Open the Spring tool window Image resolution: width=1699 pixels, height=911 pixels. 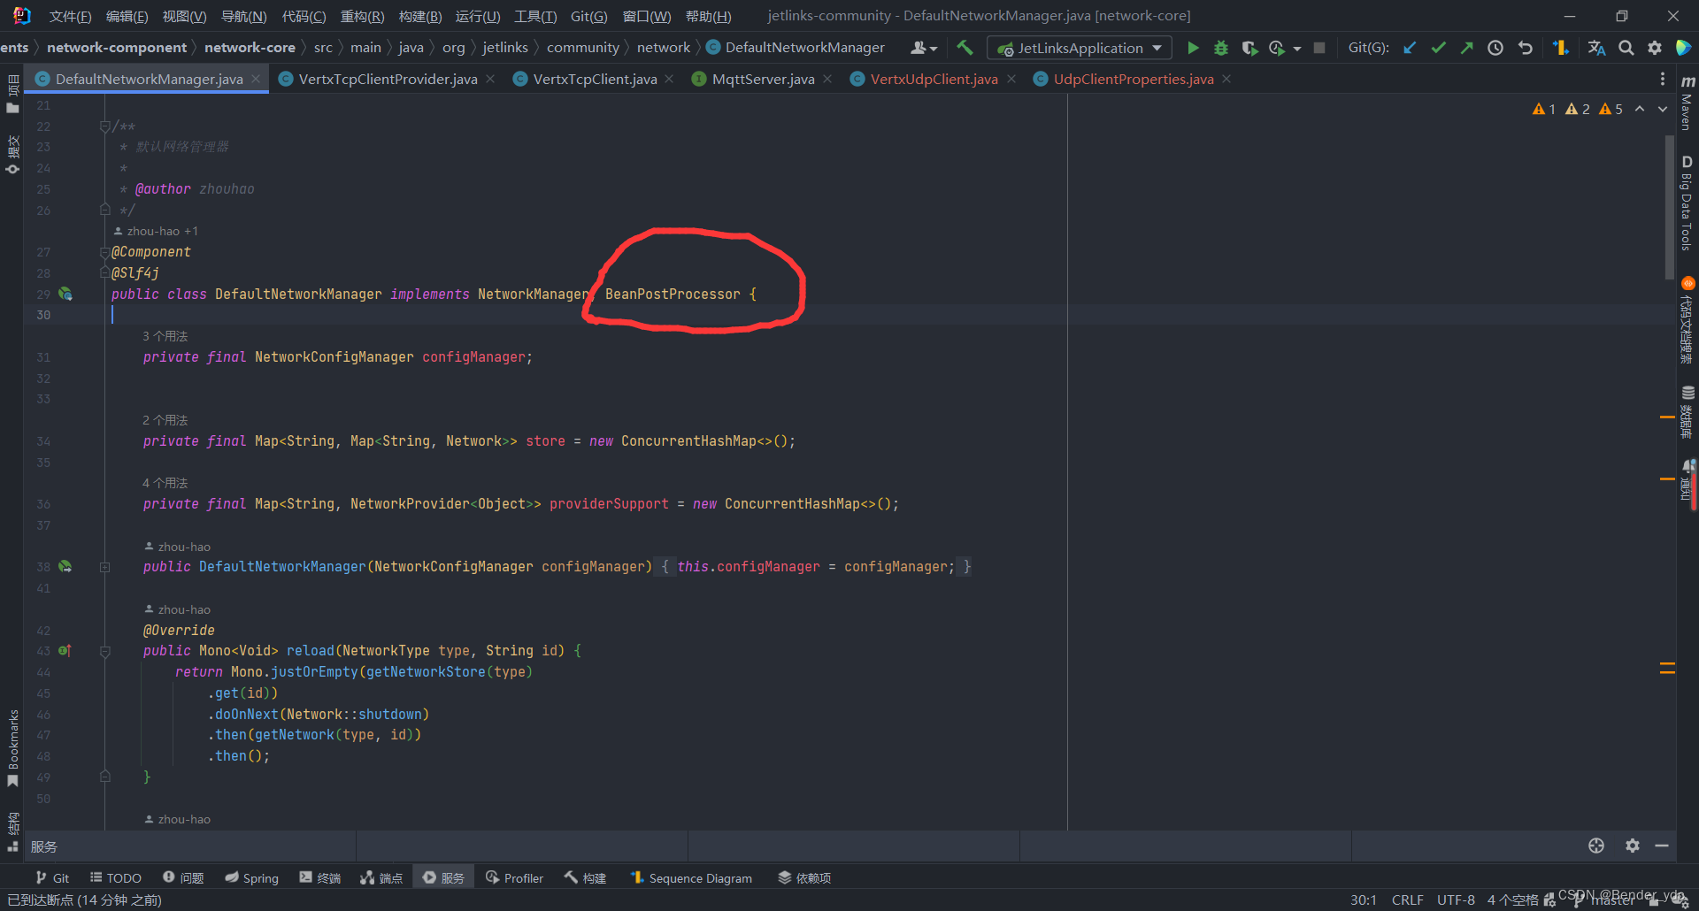click(x=251, y=877)
